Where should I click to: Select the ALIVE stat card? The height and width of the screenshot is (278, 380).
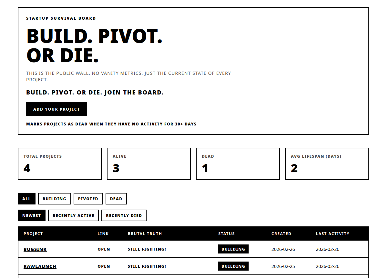(149, 164)
